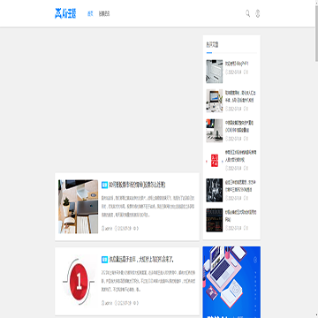
Task: Open the sidebar gray desk with colorful art thumbnail
Action: (215, 131)
